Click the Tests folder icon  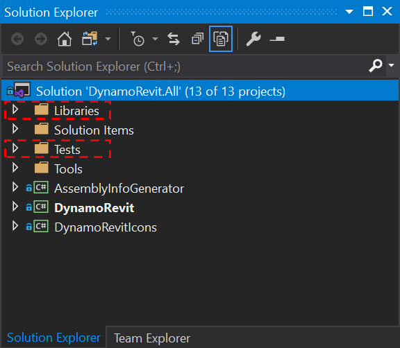pos(42,148)
